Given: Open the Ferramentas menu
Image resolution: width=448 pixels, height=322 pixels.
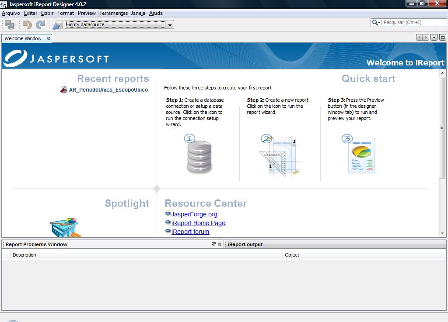Looking at the screenshot, I should click(113, 13).
